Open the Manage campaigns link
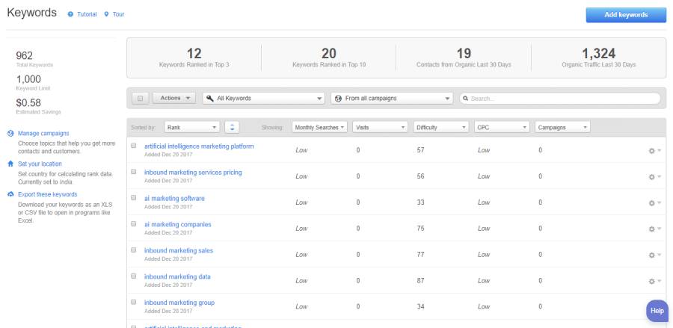673x328 pixels. (x=43, y=133)
